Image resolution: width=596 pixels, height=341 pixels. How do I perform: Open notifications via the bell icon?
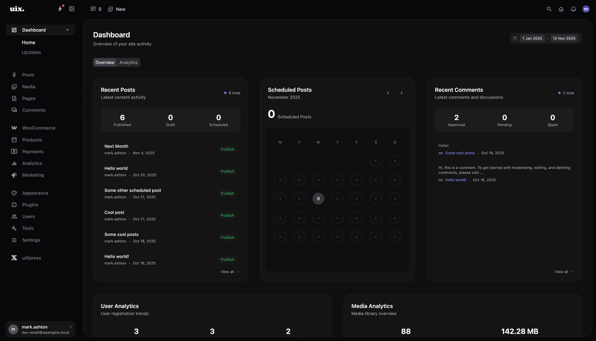click(x=573, y=9)
